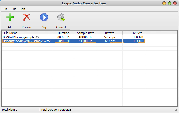Sort by Bitrate column header
The height and width of the screenshot is (113, 179).
(x=110, y=33)
